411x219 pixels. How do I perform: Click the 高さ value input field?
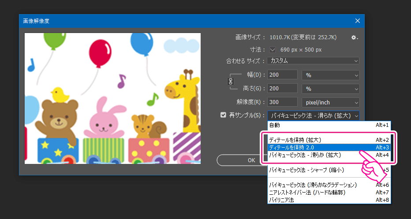(x=282, y=89)
